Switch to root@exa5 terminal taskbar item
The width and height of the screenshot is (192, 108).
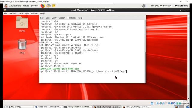point(78,107)
